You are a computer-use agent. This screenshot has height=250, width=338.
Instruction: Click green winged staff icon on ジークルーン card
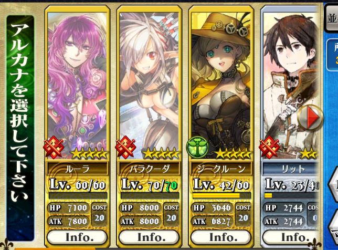[x=197, y=148]
